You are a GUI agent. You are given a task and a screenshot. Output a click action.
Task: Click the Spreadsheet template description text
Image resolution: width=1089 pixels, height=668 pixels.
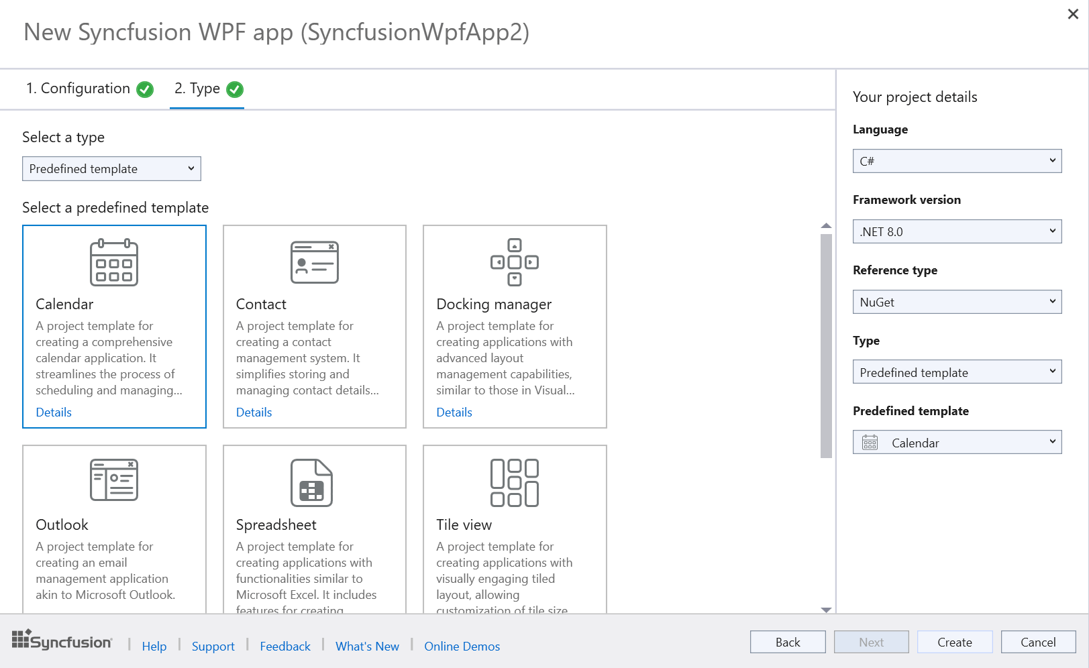pyautogui.click(x=306, y=577)
